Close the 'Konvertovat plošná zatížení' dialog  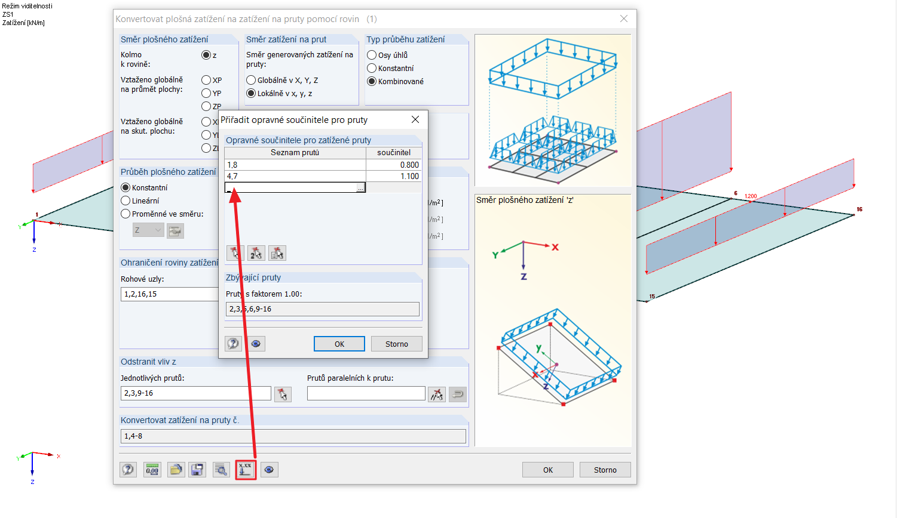point(624,18)
